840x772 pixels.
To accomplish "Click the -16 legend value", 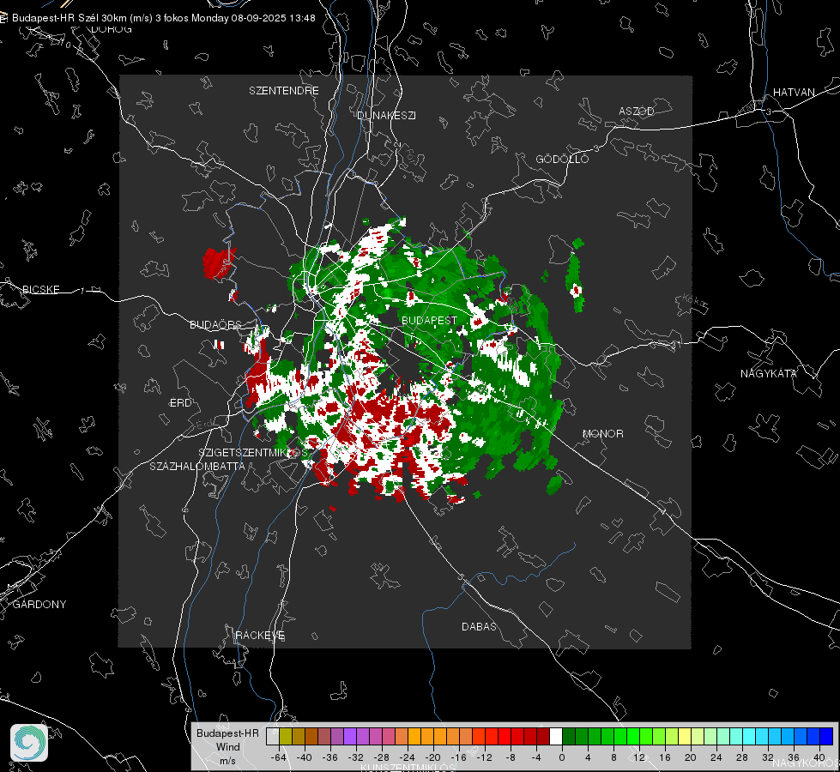I will (458, 757).
